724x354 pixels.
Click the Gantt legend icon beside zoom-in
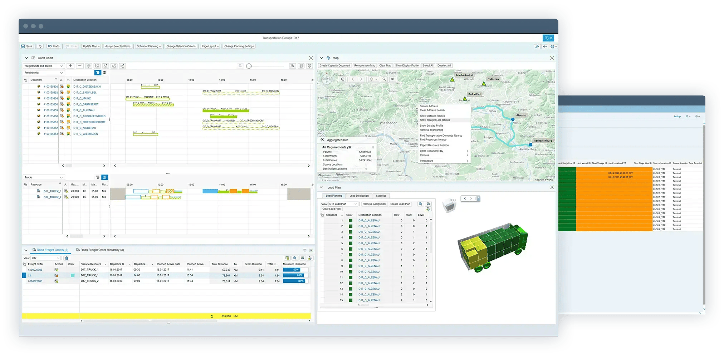(301, 66)
